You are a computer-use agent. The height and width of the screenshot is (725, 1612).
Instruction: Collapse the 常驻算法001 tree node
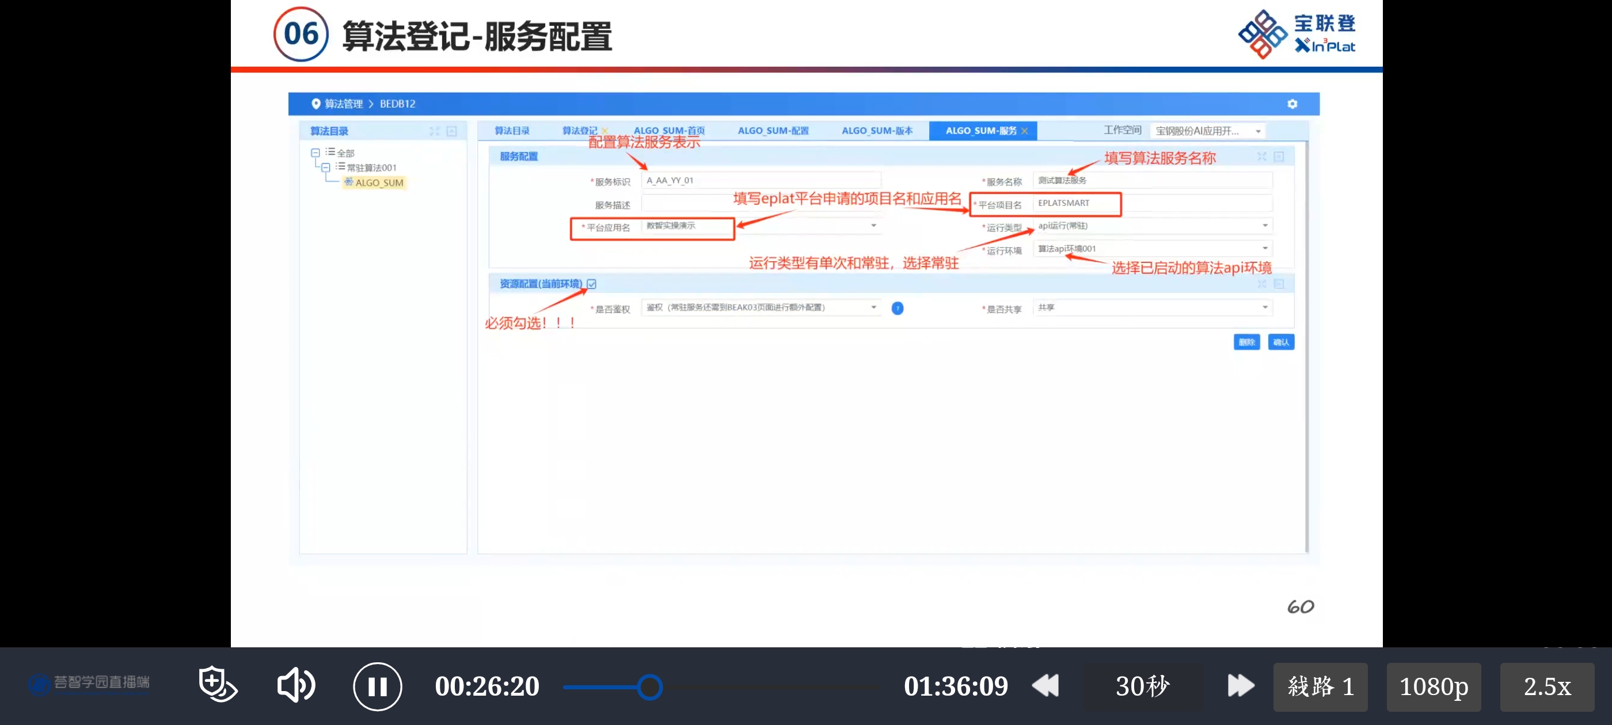click(x=325, y=167)
